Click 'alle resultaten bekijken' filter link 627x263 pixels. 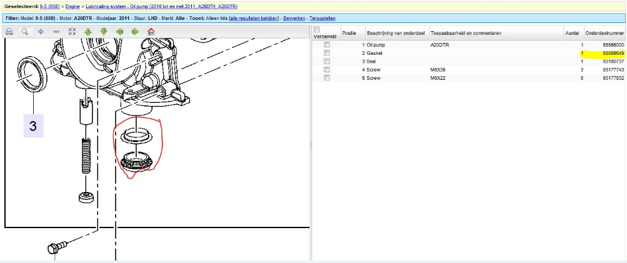pos(254,19)
